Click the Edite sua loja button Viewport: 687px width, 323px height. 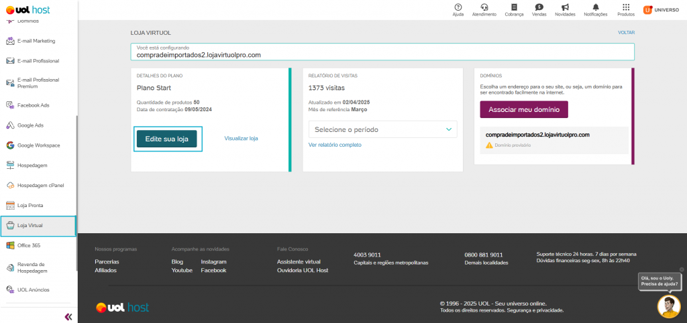click(167, 139)
